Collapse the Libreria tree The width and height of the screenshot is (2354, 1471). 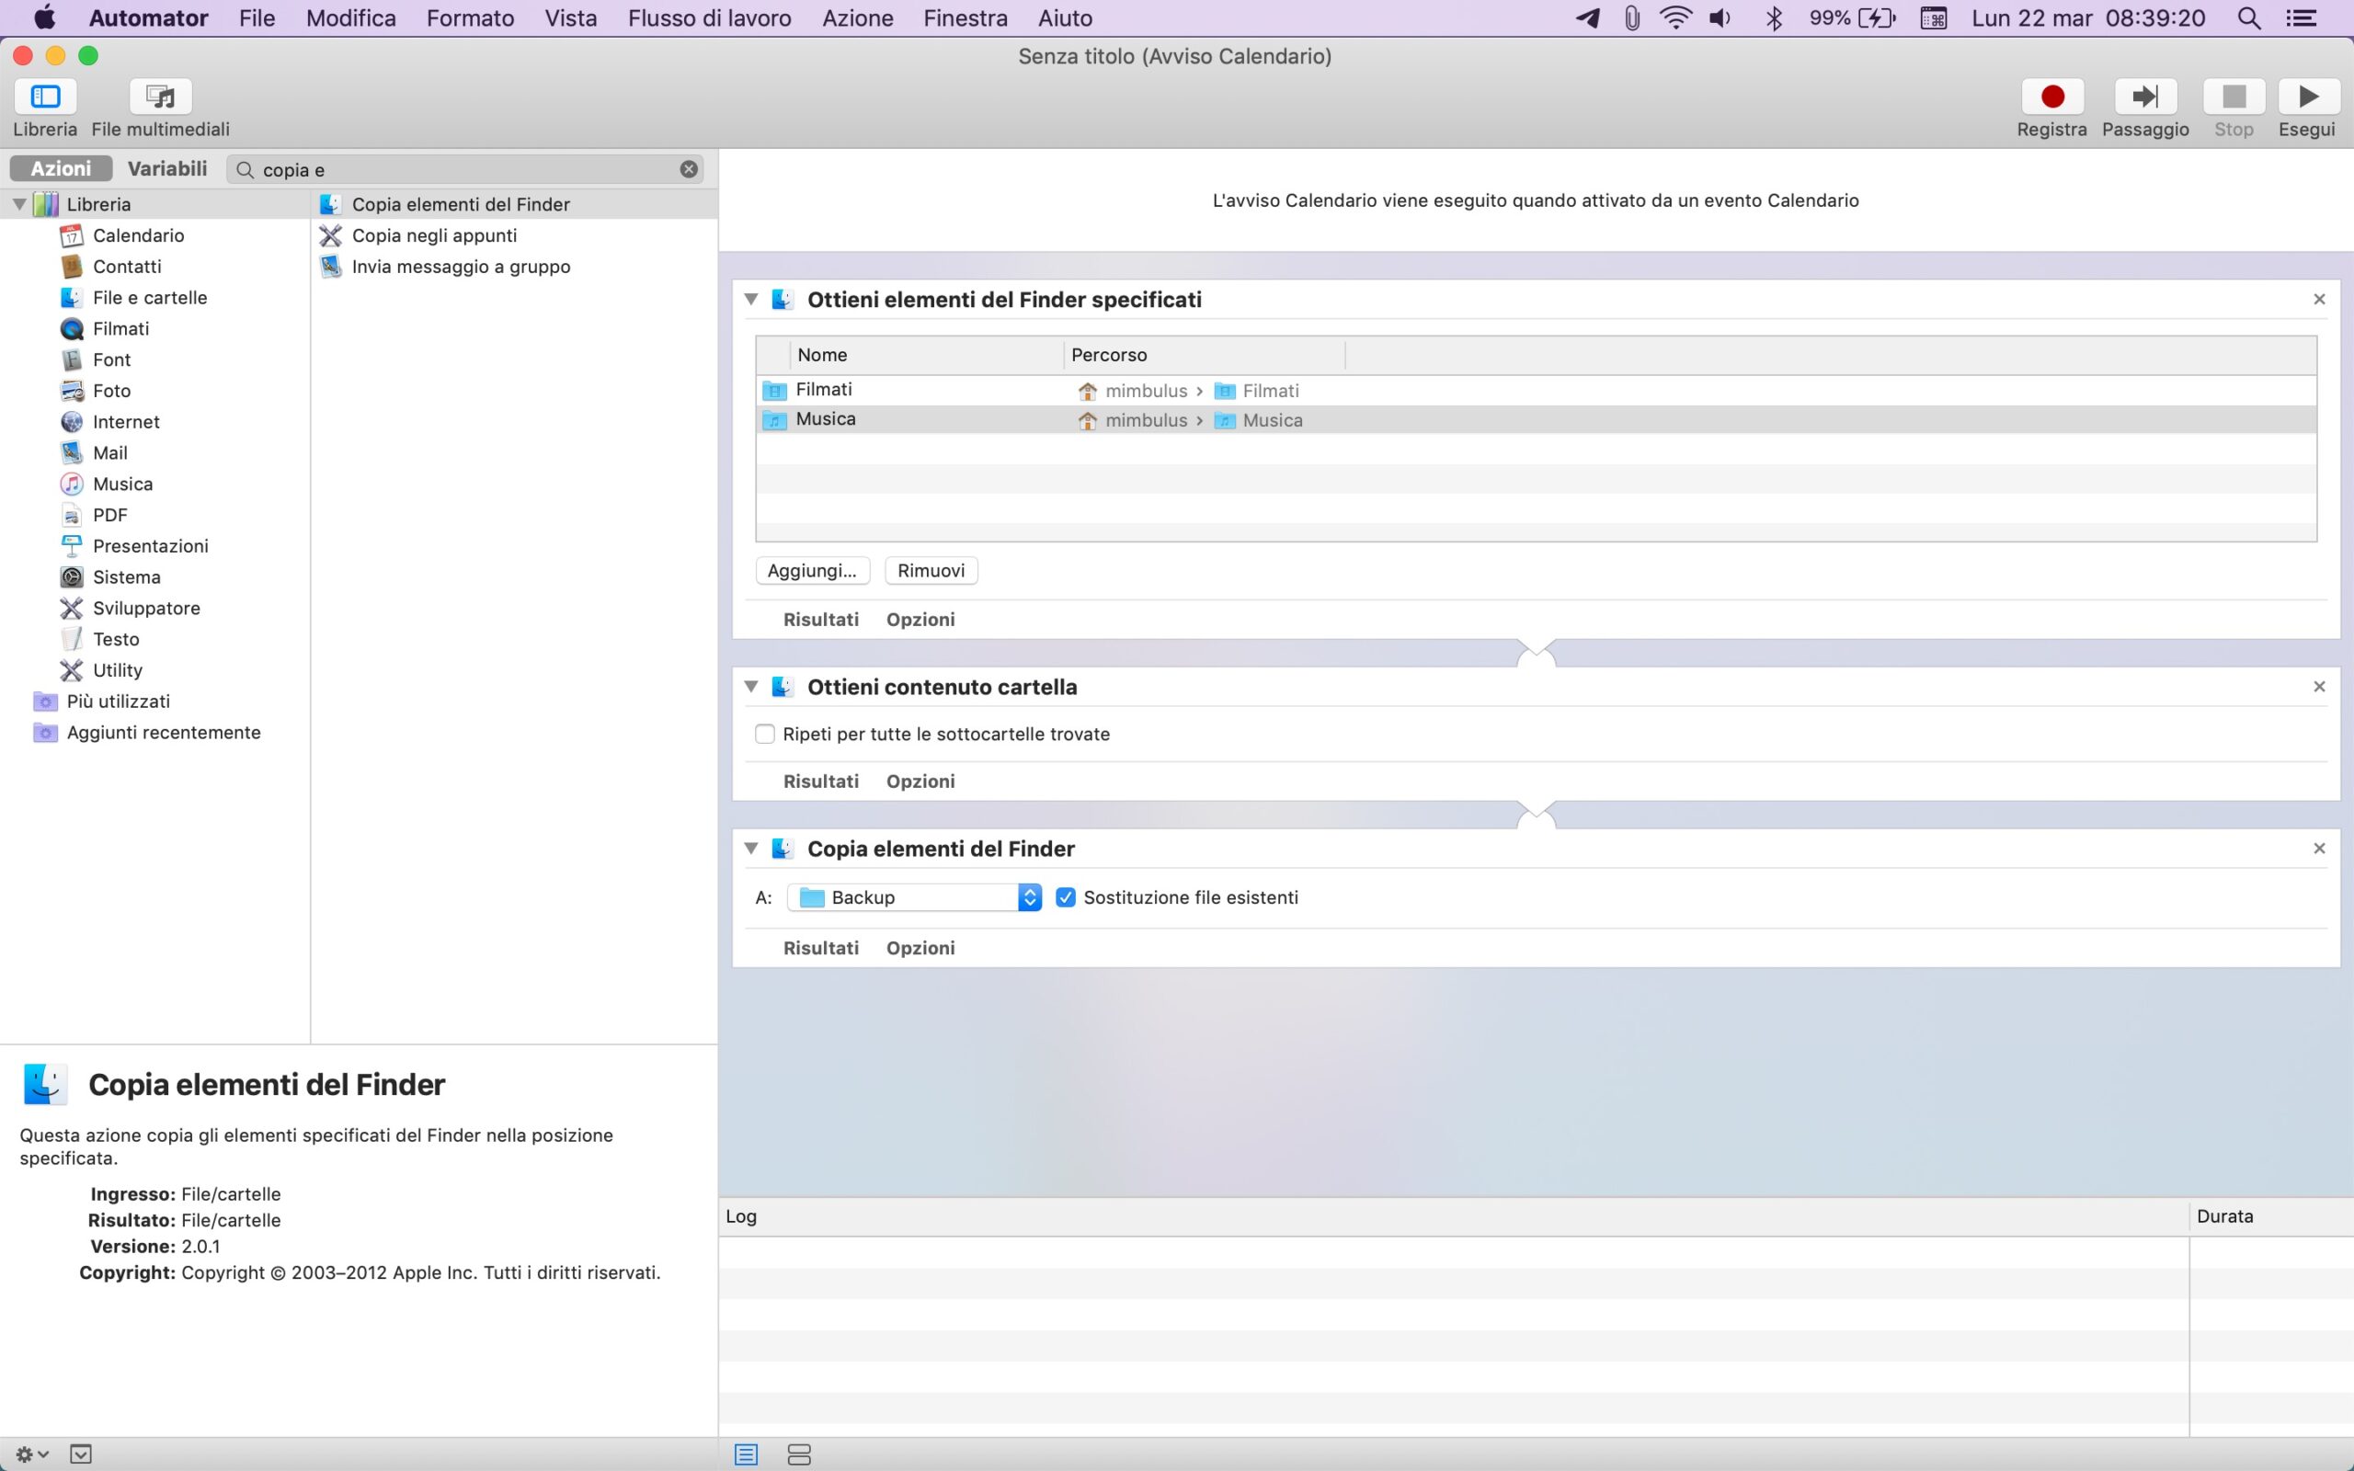19,204
